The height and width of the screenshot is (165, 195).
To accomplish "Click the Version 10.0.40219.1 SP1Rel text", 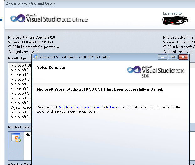I will coord(31,42).
